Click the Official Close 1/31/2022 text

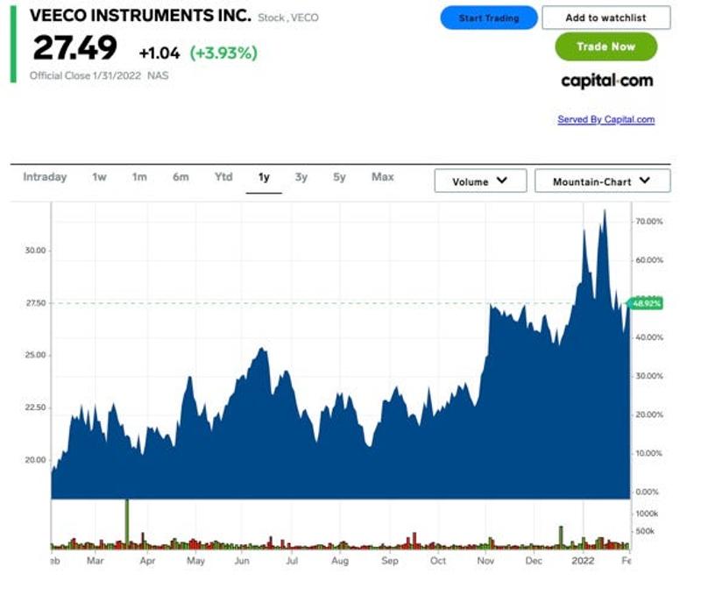click(85, 75)
